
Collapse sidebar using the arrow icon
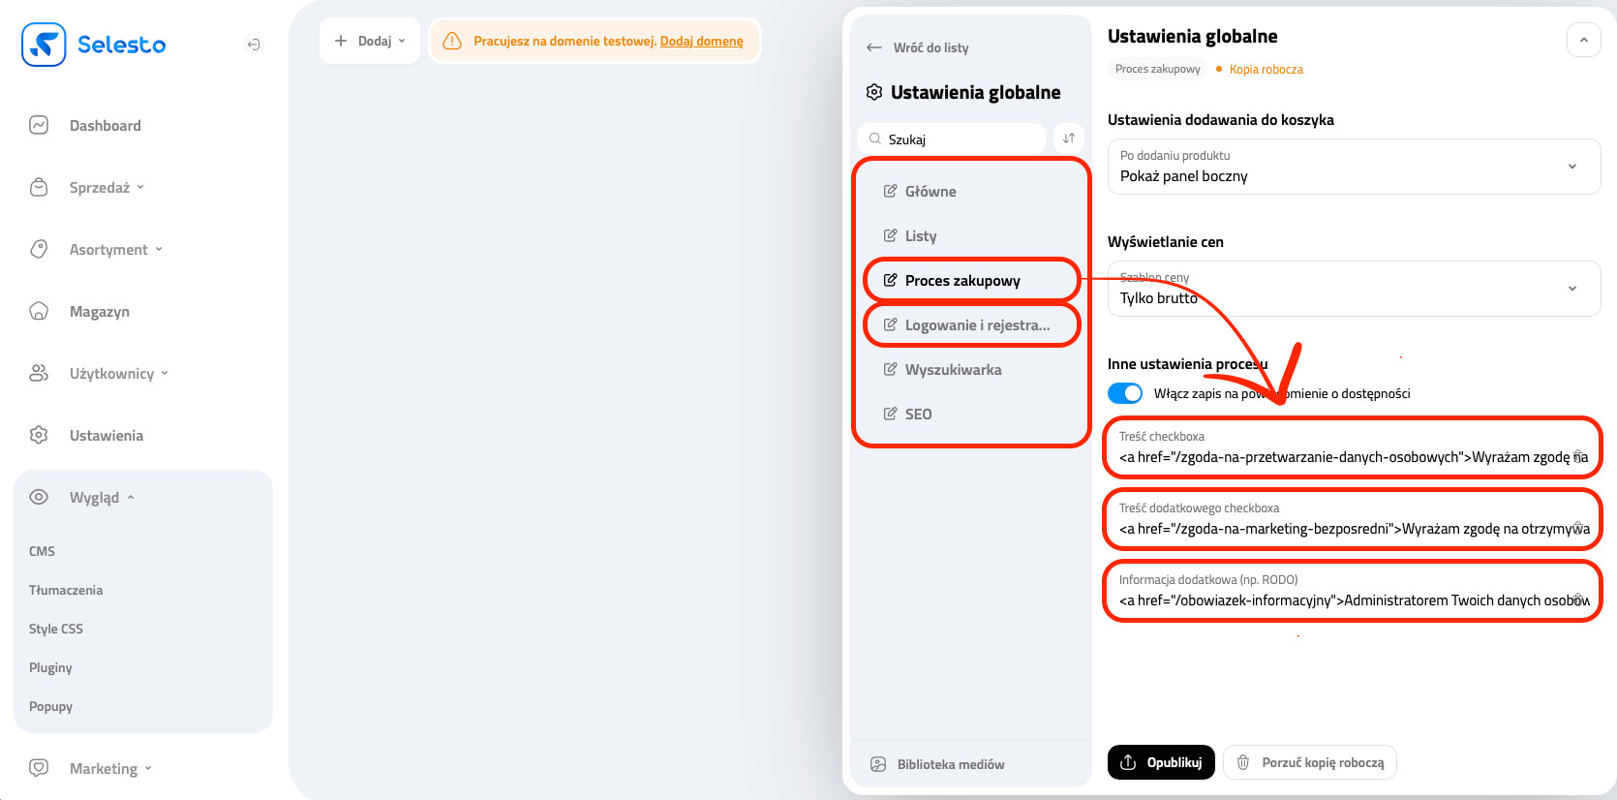(x=253, y=45)
